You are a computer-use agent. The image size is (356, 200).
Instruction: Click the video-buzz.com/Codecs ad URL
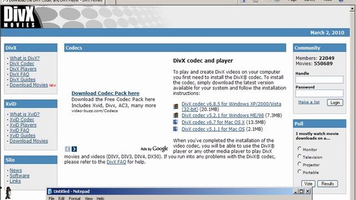pos(95,111)
